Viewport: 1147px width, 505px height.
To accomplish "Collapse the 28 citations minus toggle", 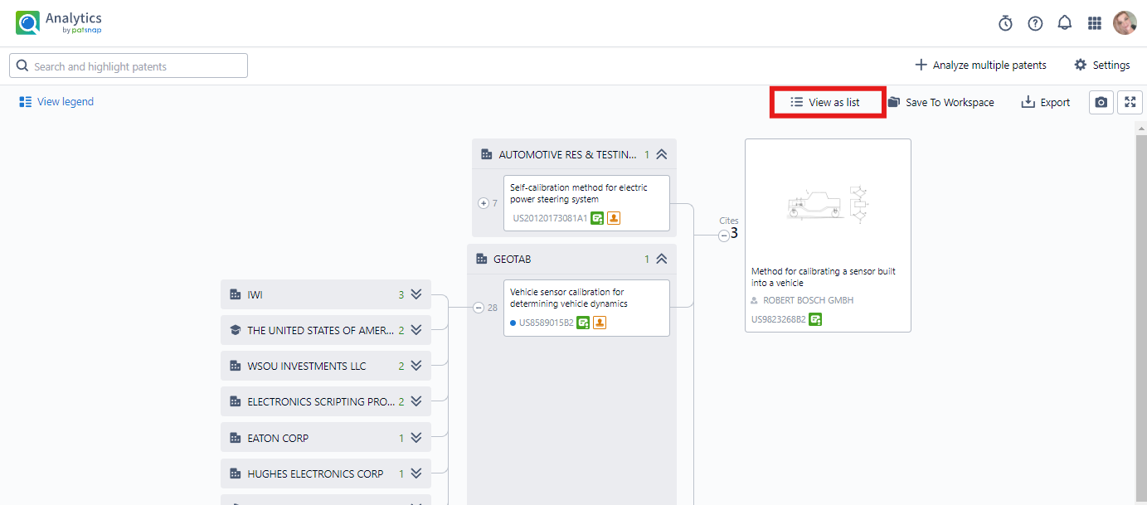I will click(x=478, y=308).
